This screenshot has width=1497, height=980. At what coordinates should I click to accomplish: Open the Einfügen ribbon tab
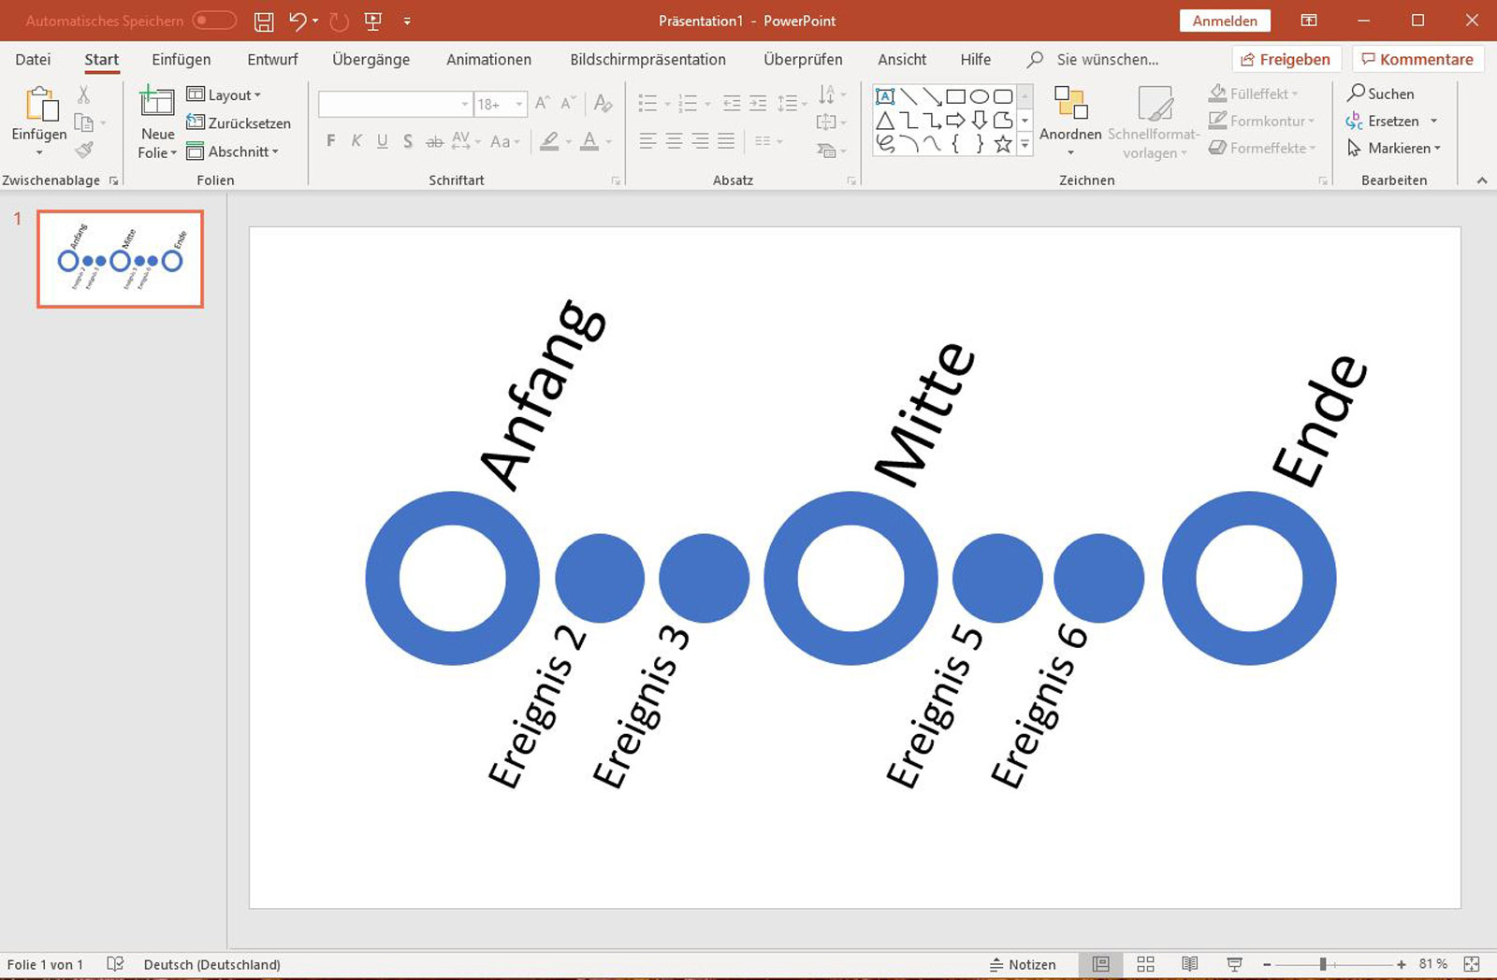[181, 59]
